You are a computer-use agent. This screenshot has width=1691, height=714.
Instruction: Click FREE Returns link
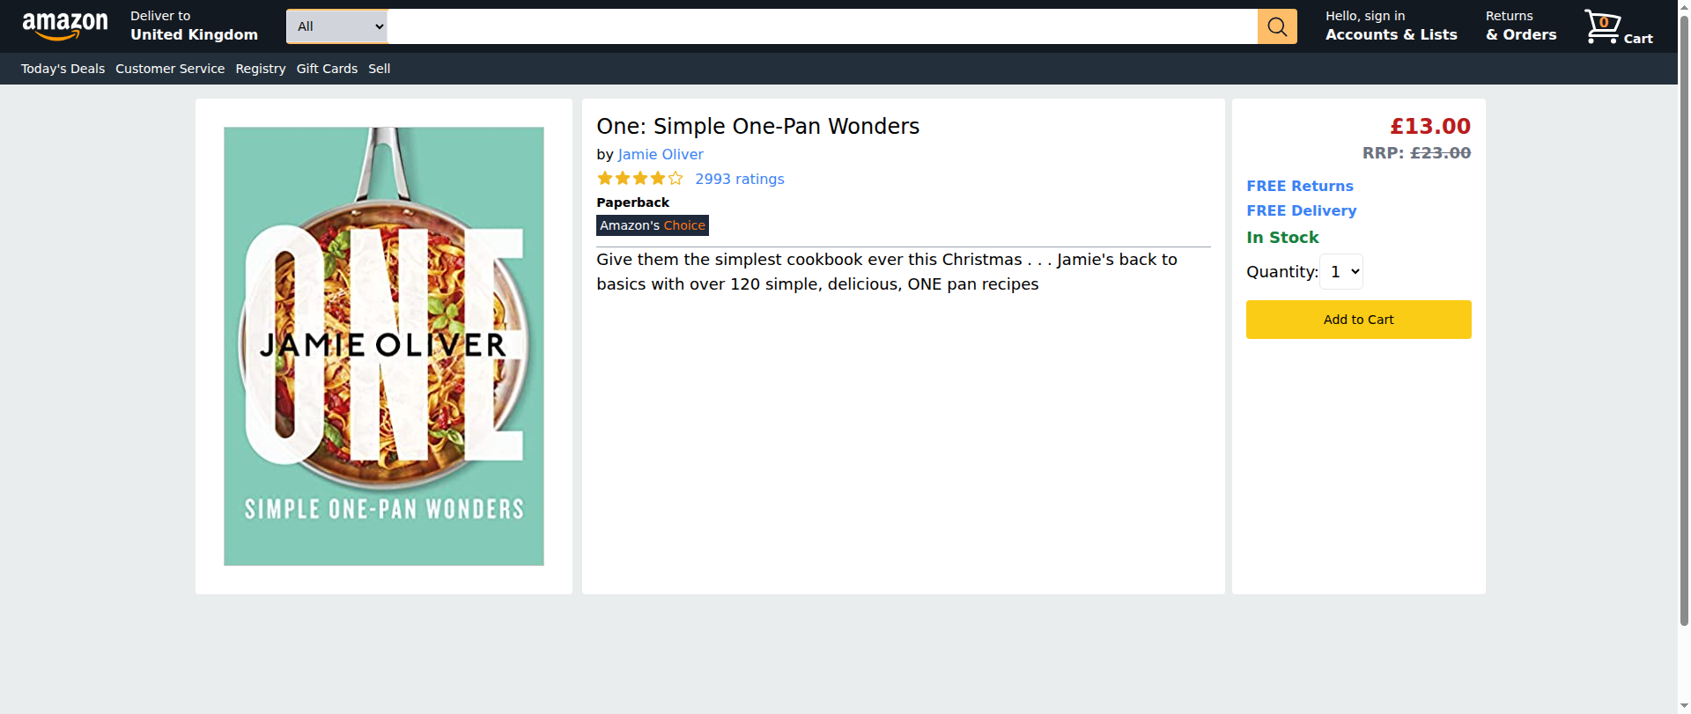[x=1300, y=186]
